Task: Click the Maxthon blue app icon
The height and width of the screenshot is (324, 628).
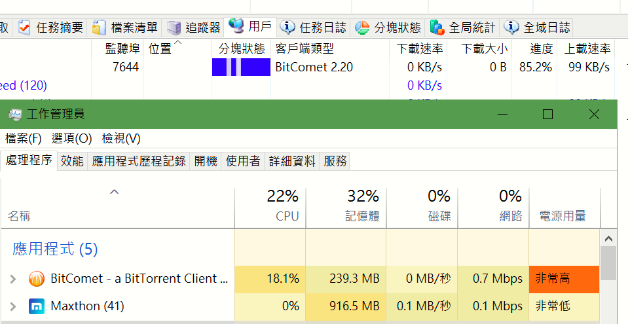Action: click(37, 307)
